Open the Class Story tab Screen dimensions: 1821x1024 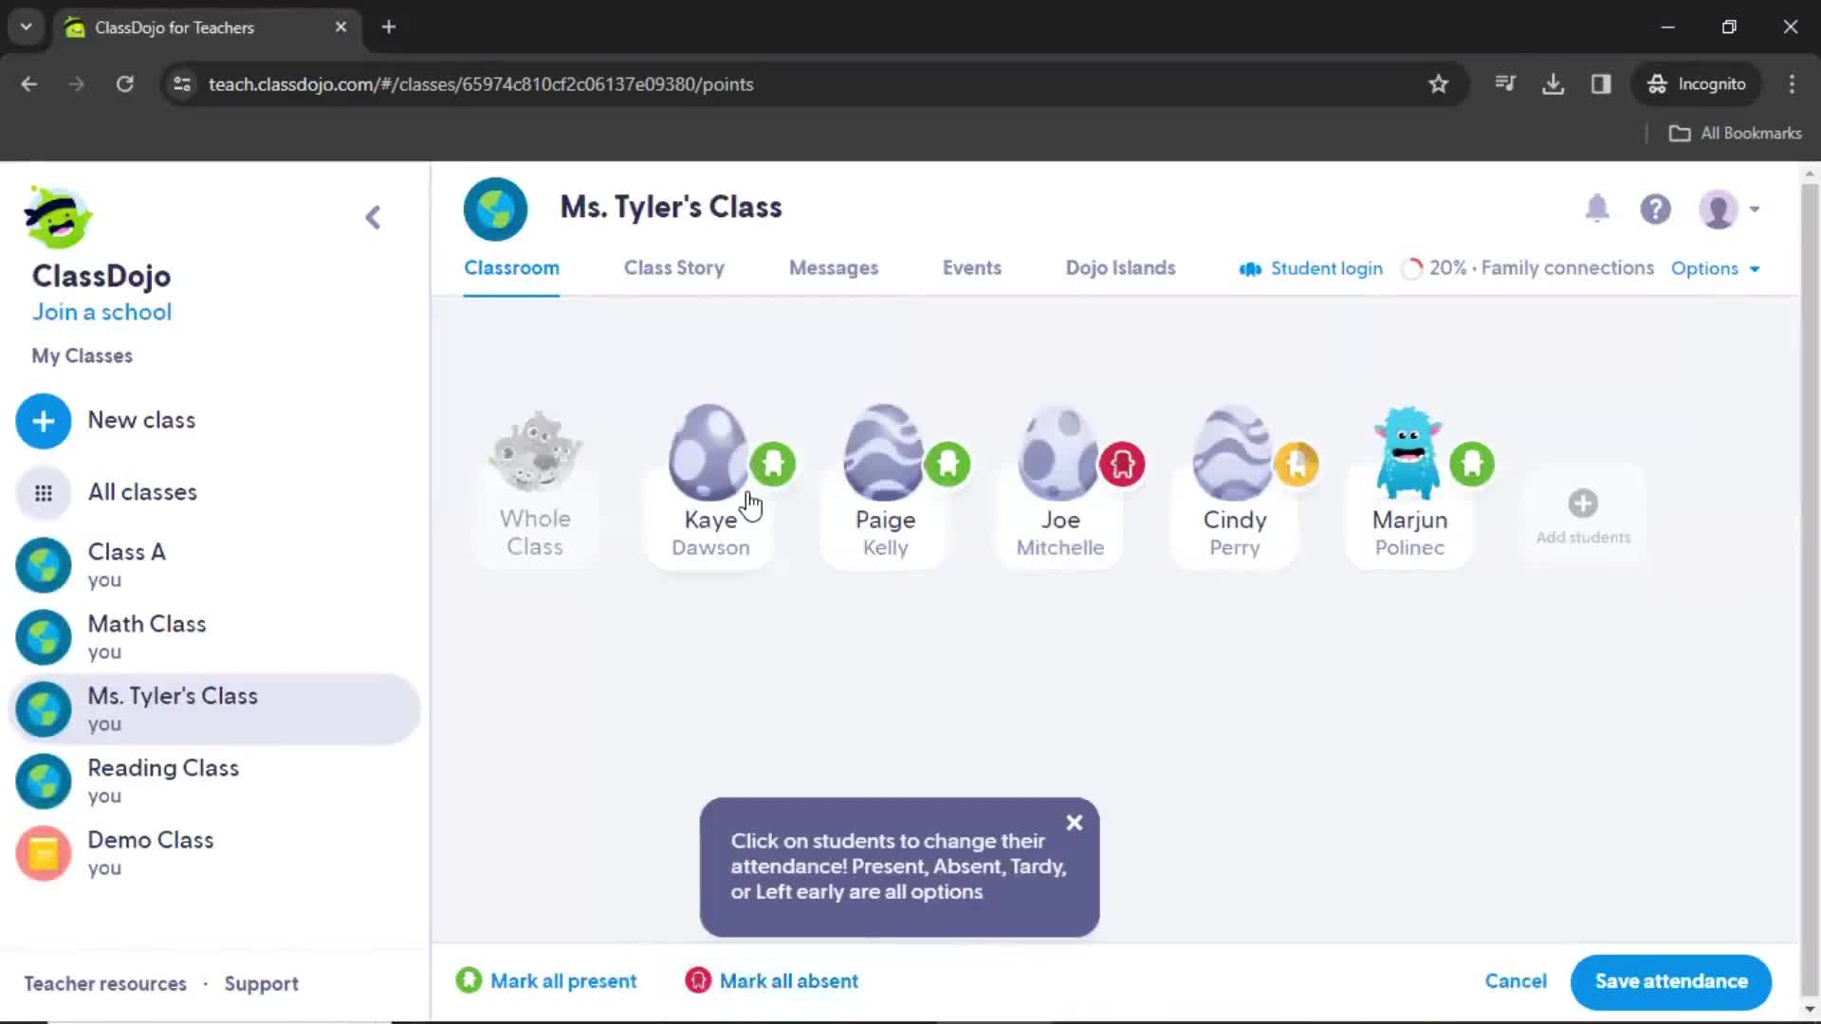(x=672, y=267)
